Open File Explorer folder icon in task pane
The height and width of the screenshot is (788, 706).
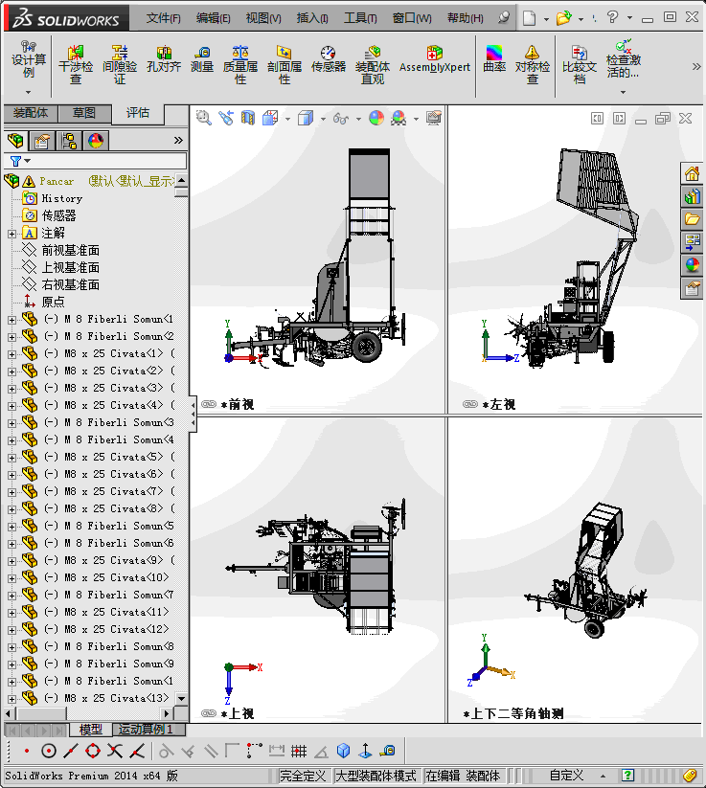pyautogui.click(x=693, y=219)
